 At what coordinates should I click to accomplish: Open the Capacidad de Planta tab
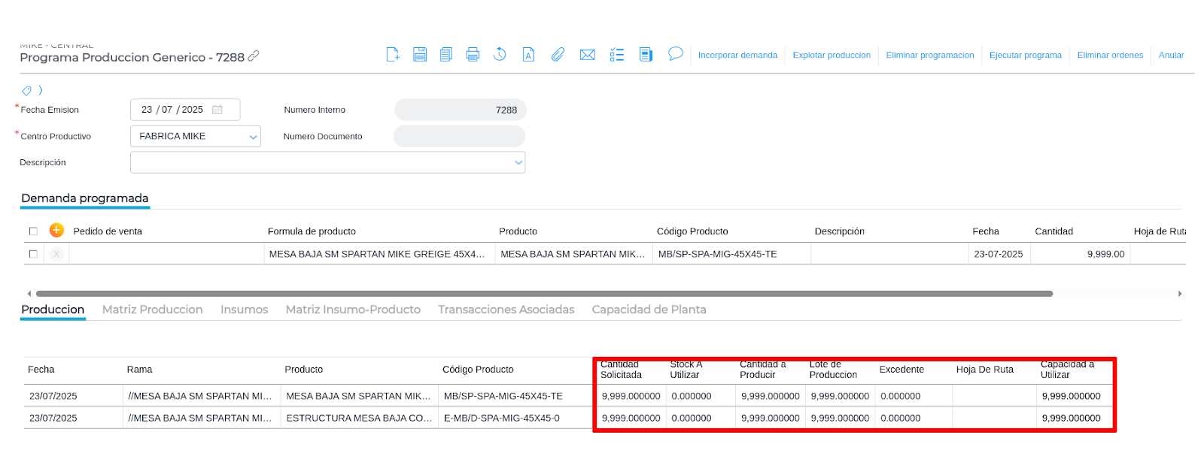pos(649,310)
